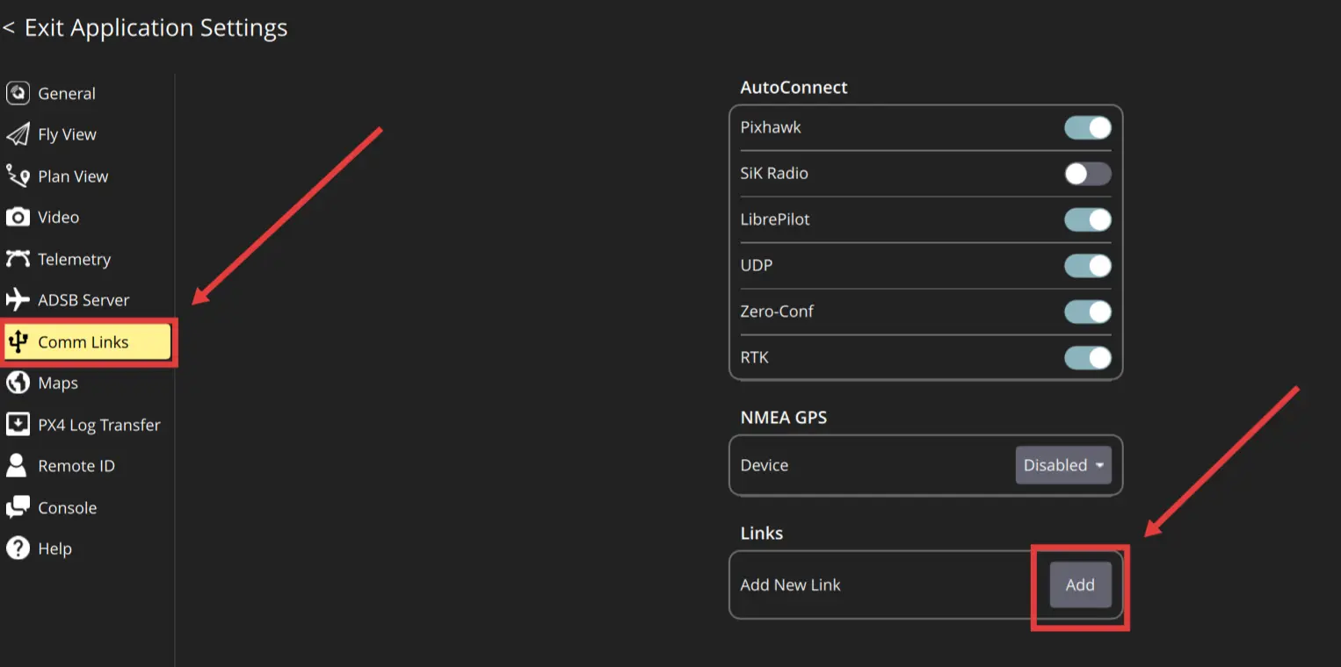The width and height of the screenshot is (1341, 667).
Task: Open the Video settings label
Action: click(59, 217)
